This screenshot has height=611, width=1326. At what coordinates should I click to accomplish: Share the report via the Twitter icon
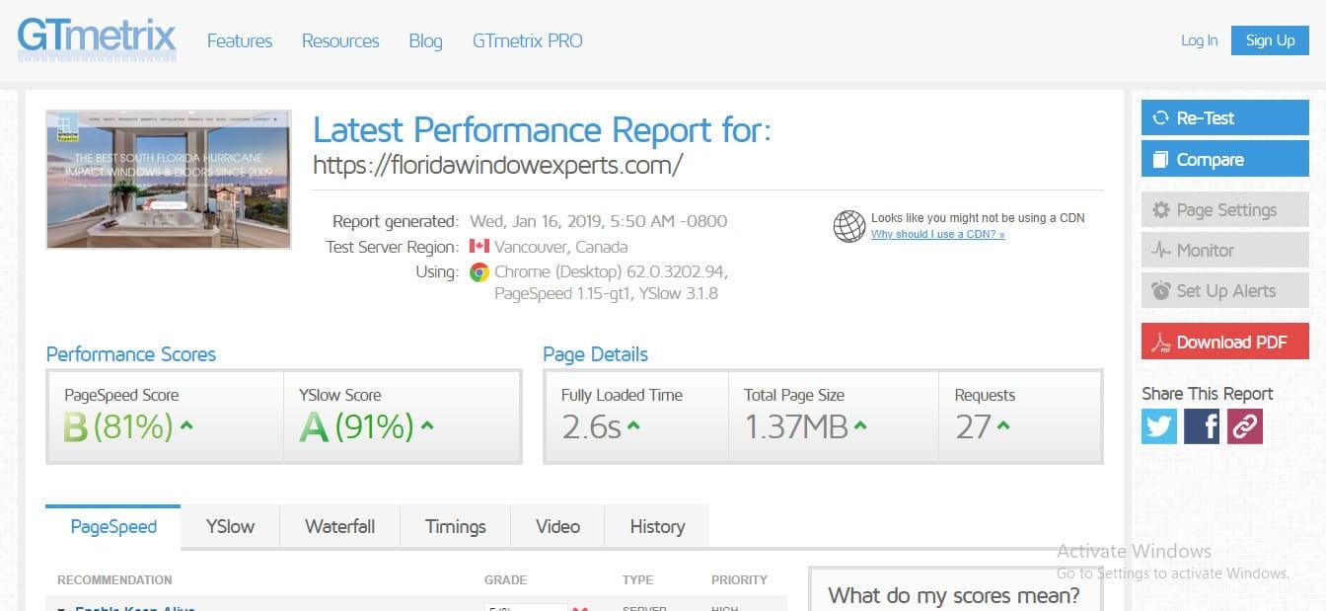click(x=1158, y=426)
